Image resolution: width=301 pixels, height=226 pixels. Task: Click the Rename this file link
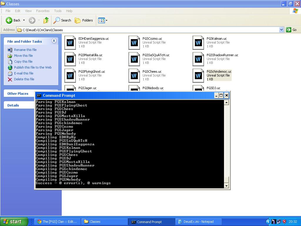tap(25, 50)
